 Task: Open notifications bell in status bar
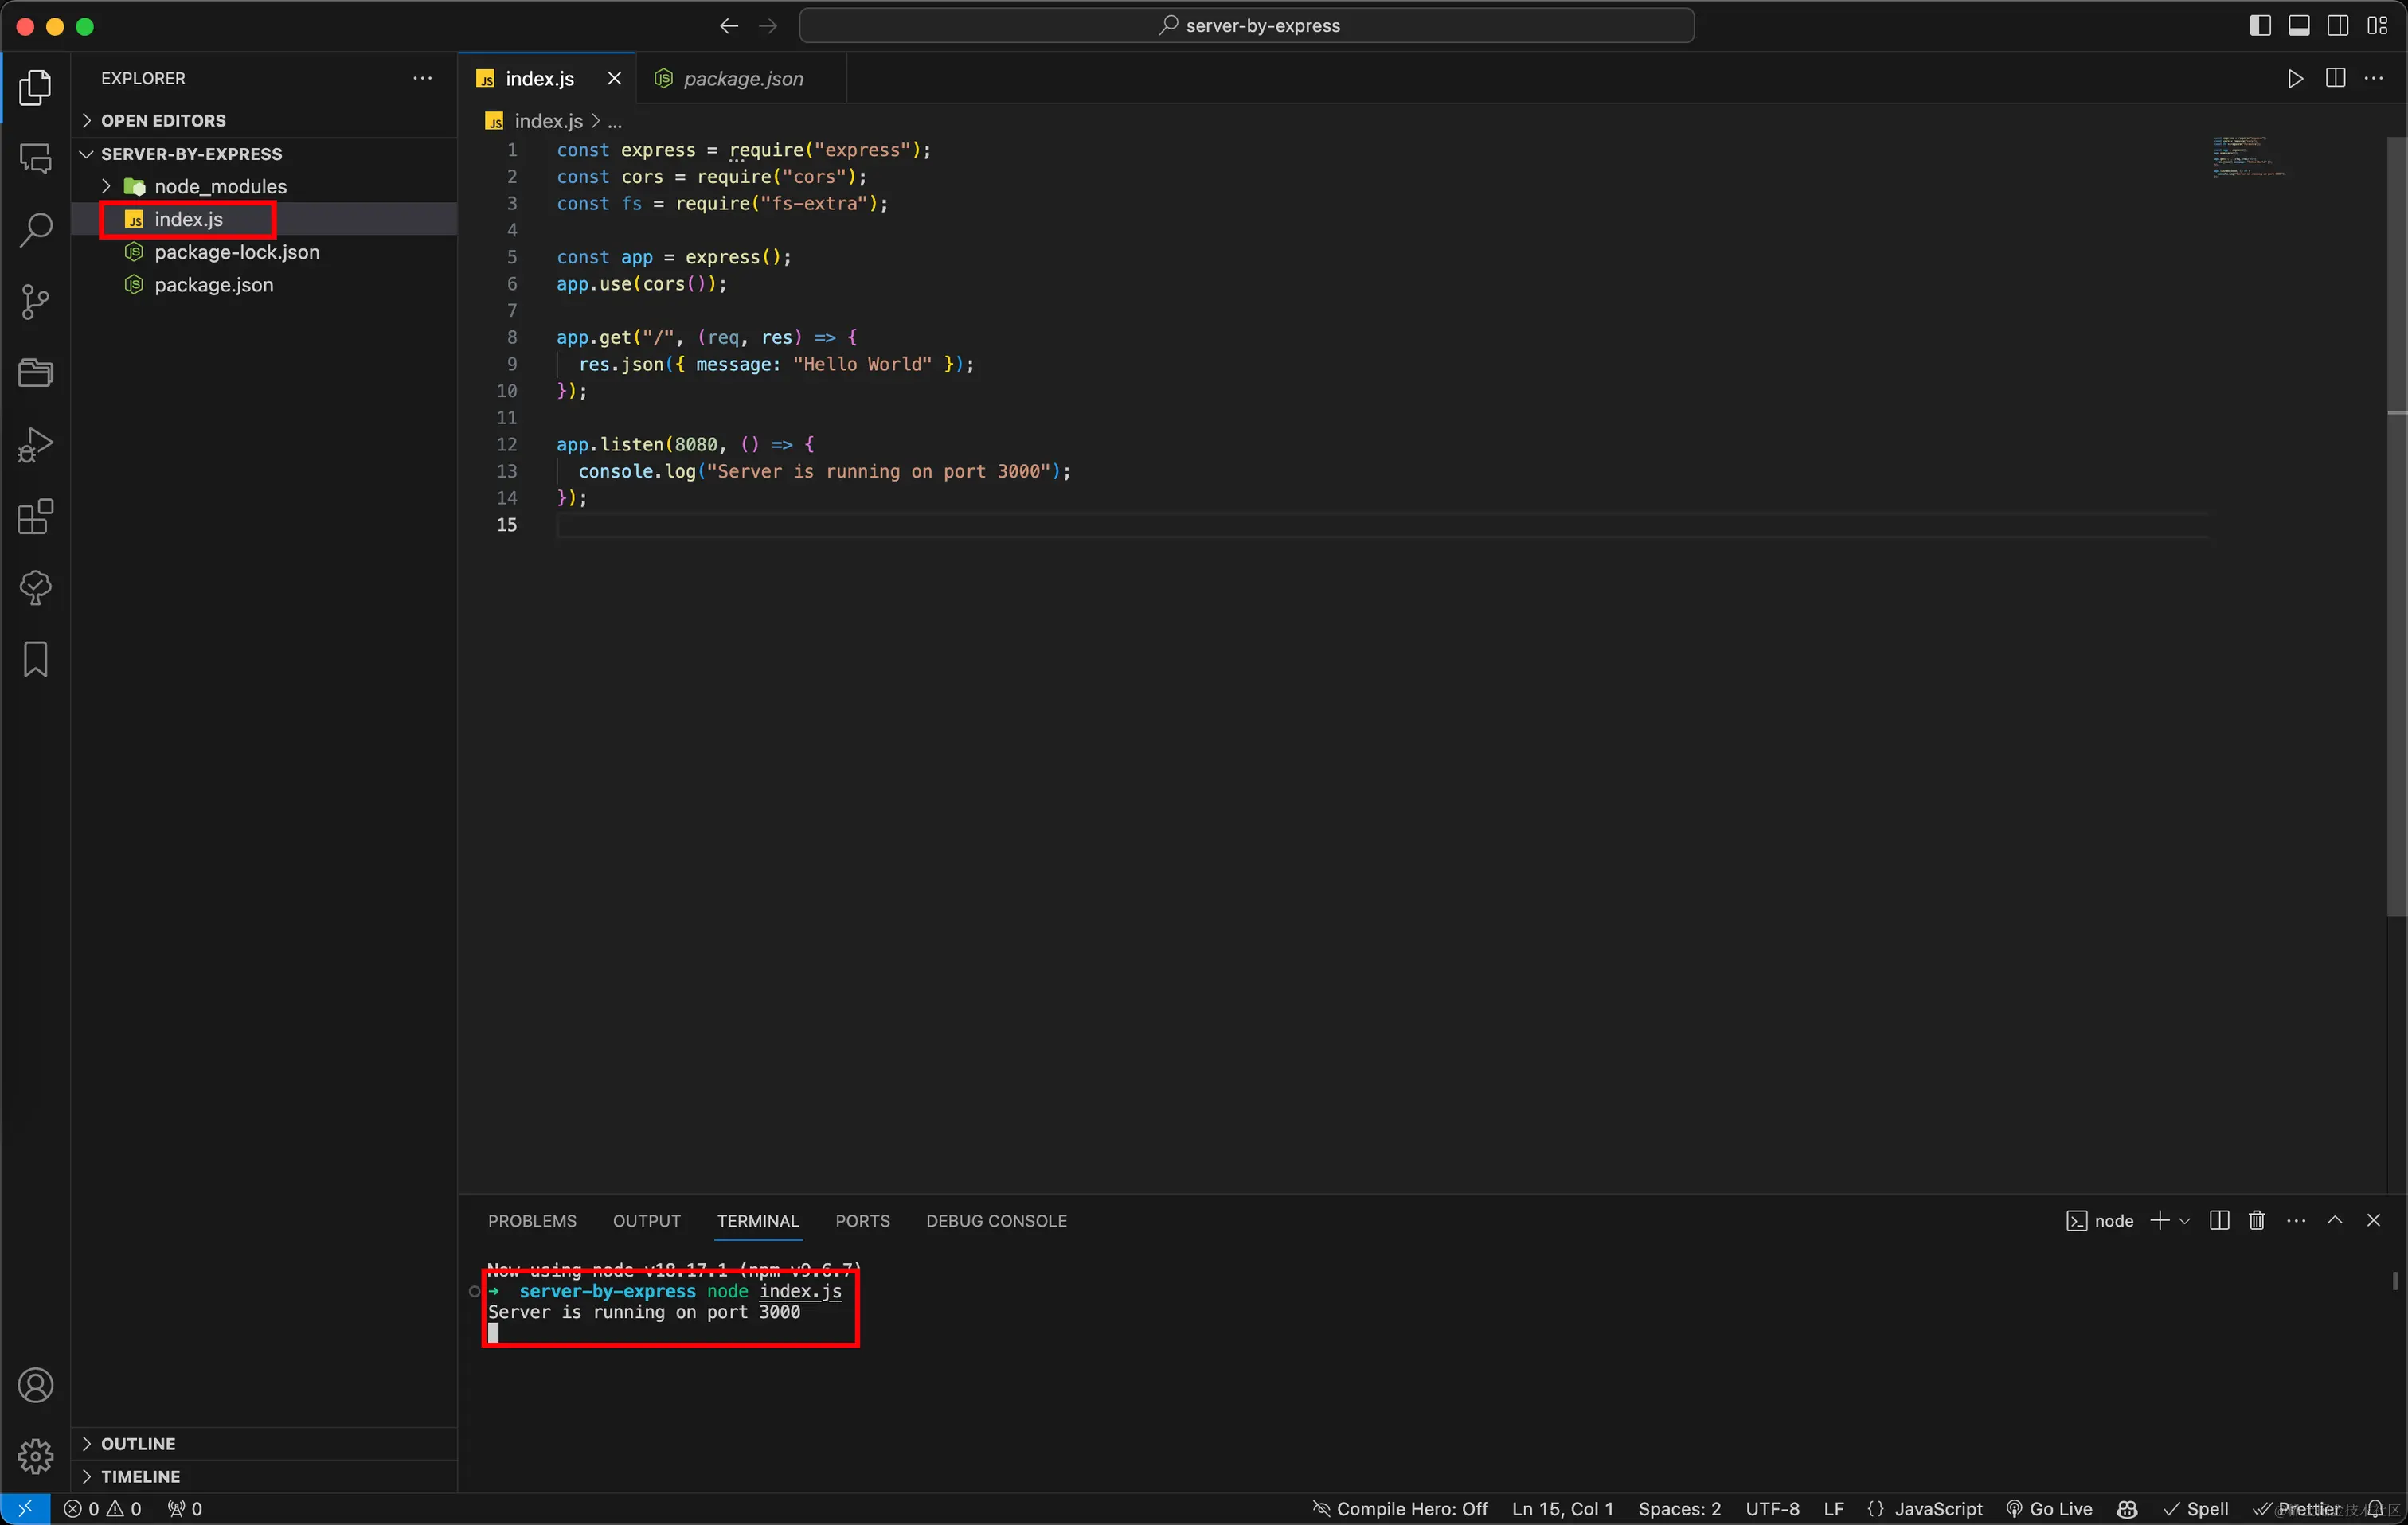pos(2376,1508)
